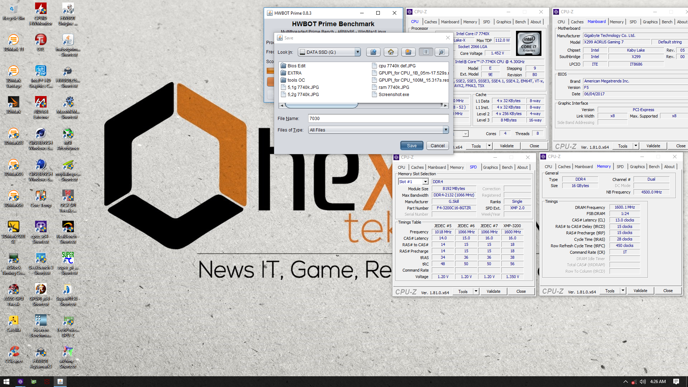Click CPU-Z taskbar icon
Screen dimensions: 688x387
(x=20, y=382)
